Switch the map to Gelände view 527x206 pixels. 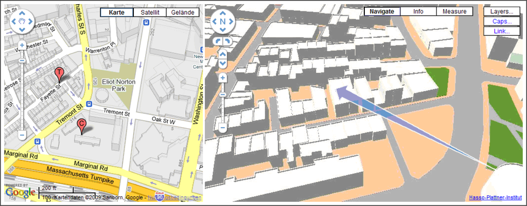(183, 12)
